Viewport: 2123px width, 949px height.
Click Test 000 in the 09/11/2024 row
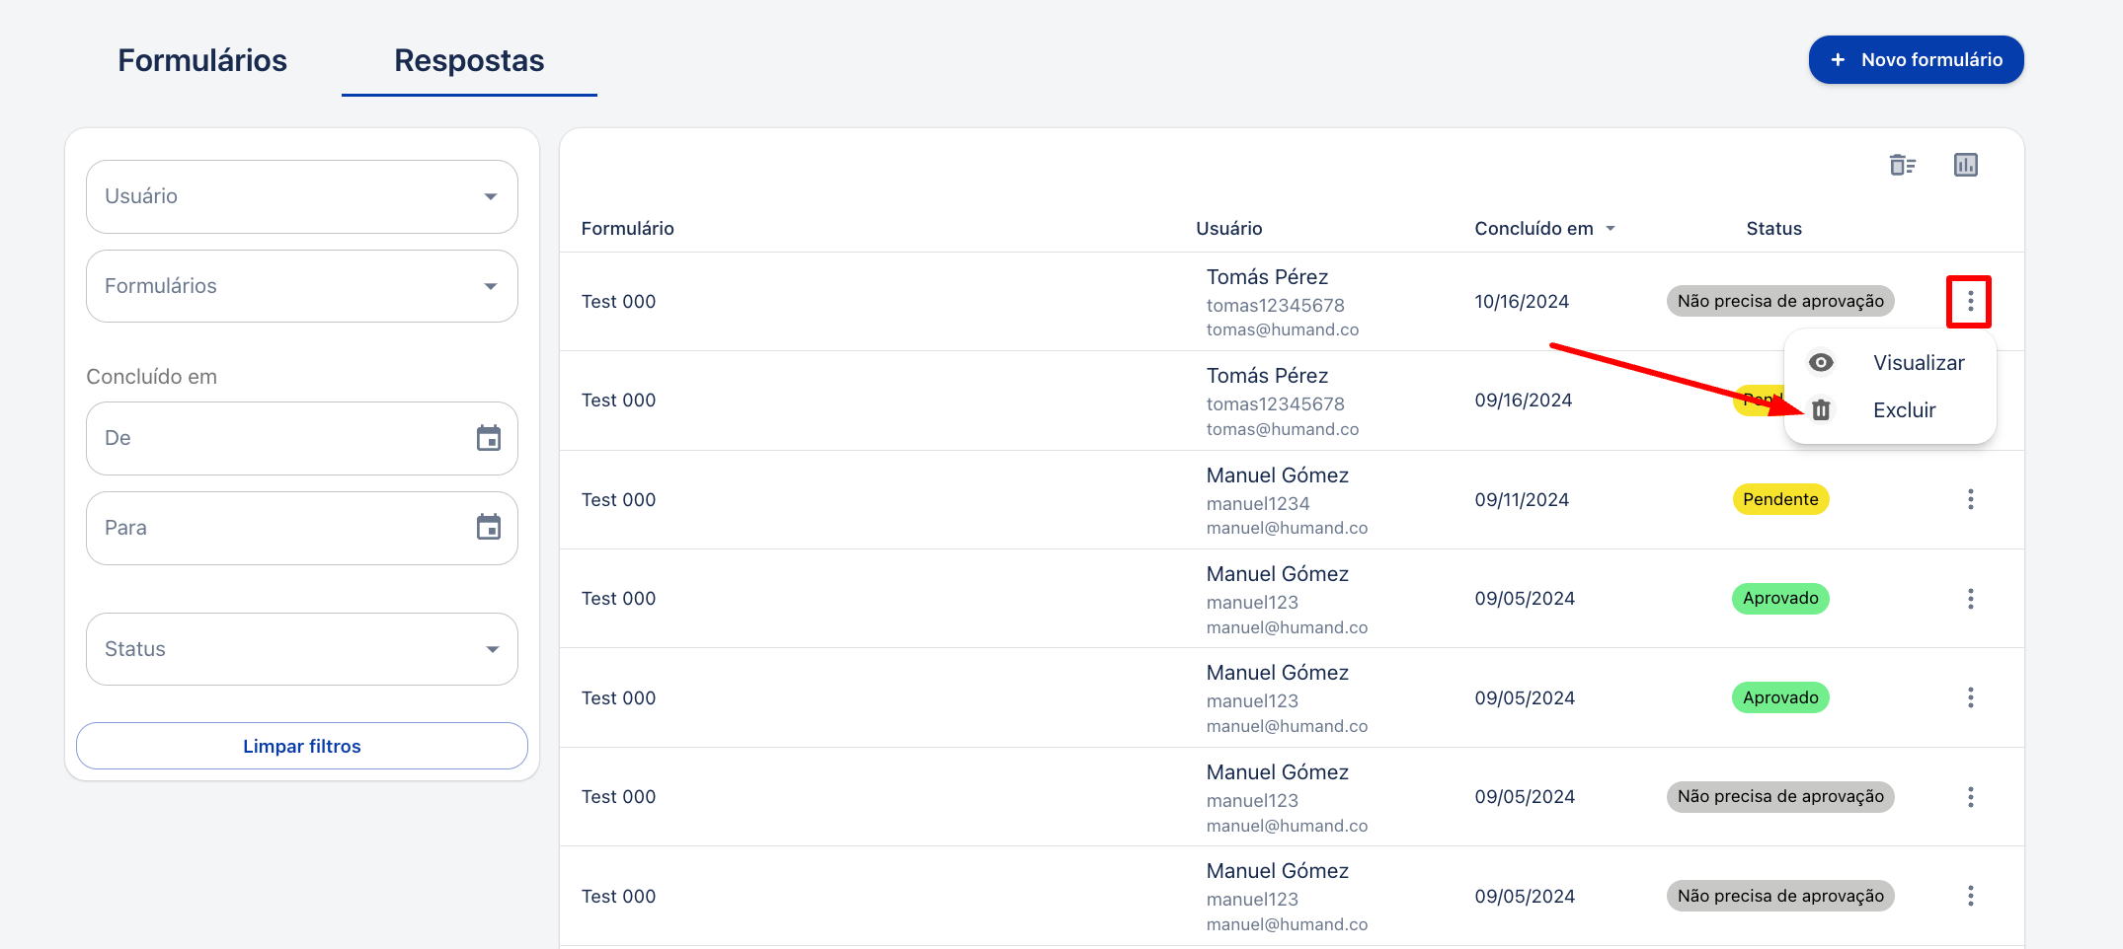(x=618, y=500)
